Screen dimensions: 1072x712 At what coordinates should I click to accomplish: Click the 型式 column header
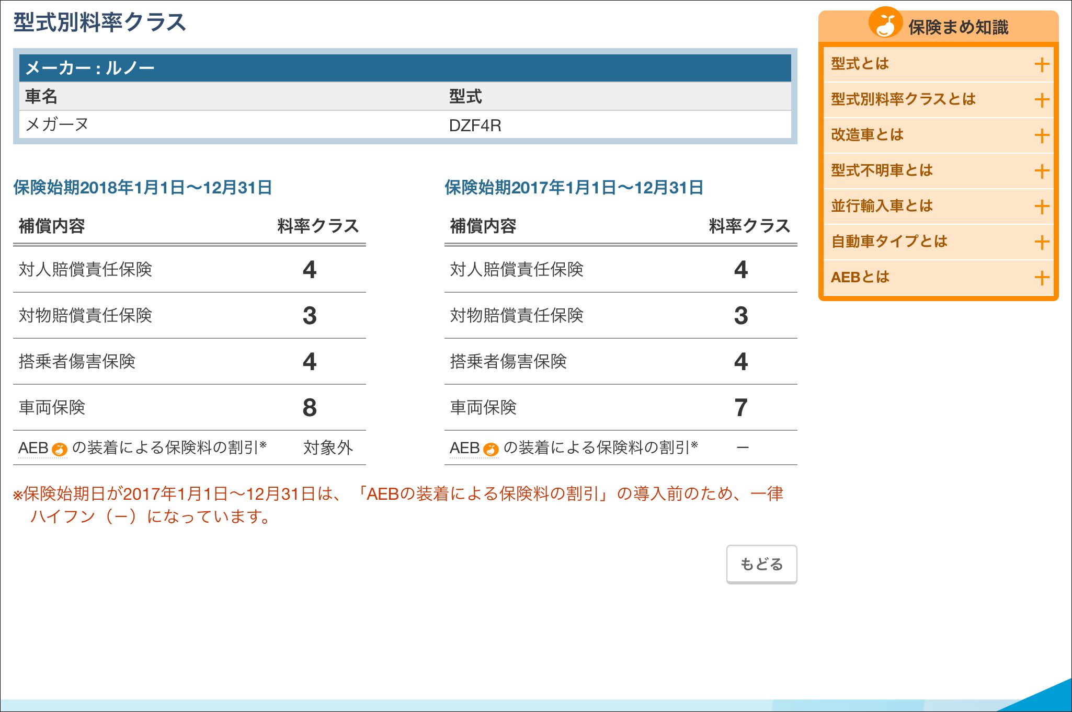click(x=465, y=96)
